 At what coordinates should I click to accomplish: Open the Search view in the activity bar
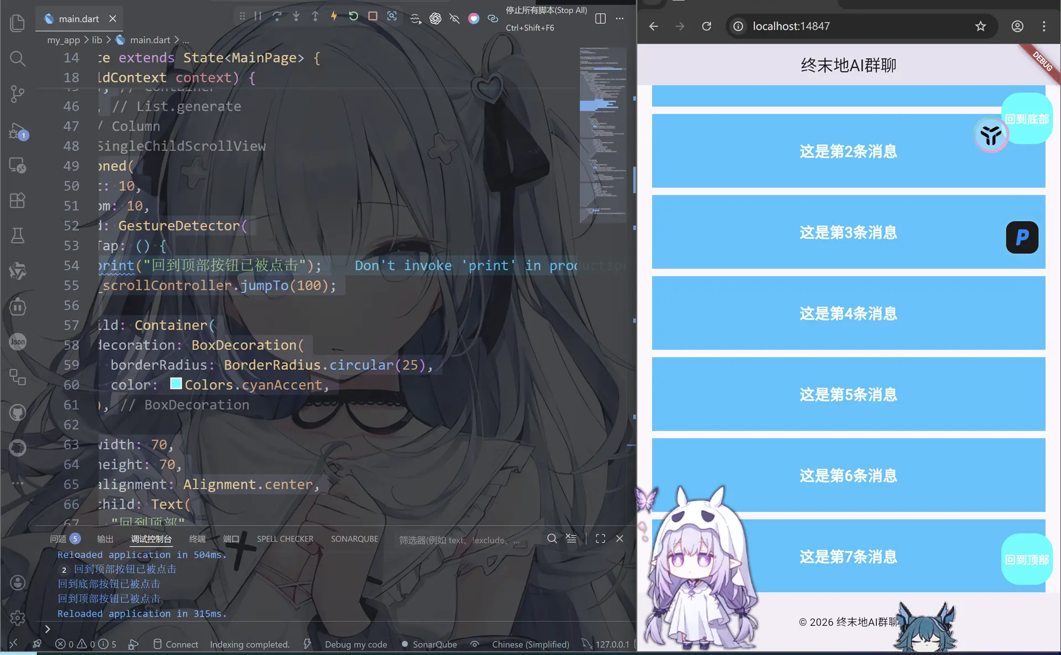pos(18,59)
